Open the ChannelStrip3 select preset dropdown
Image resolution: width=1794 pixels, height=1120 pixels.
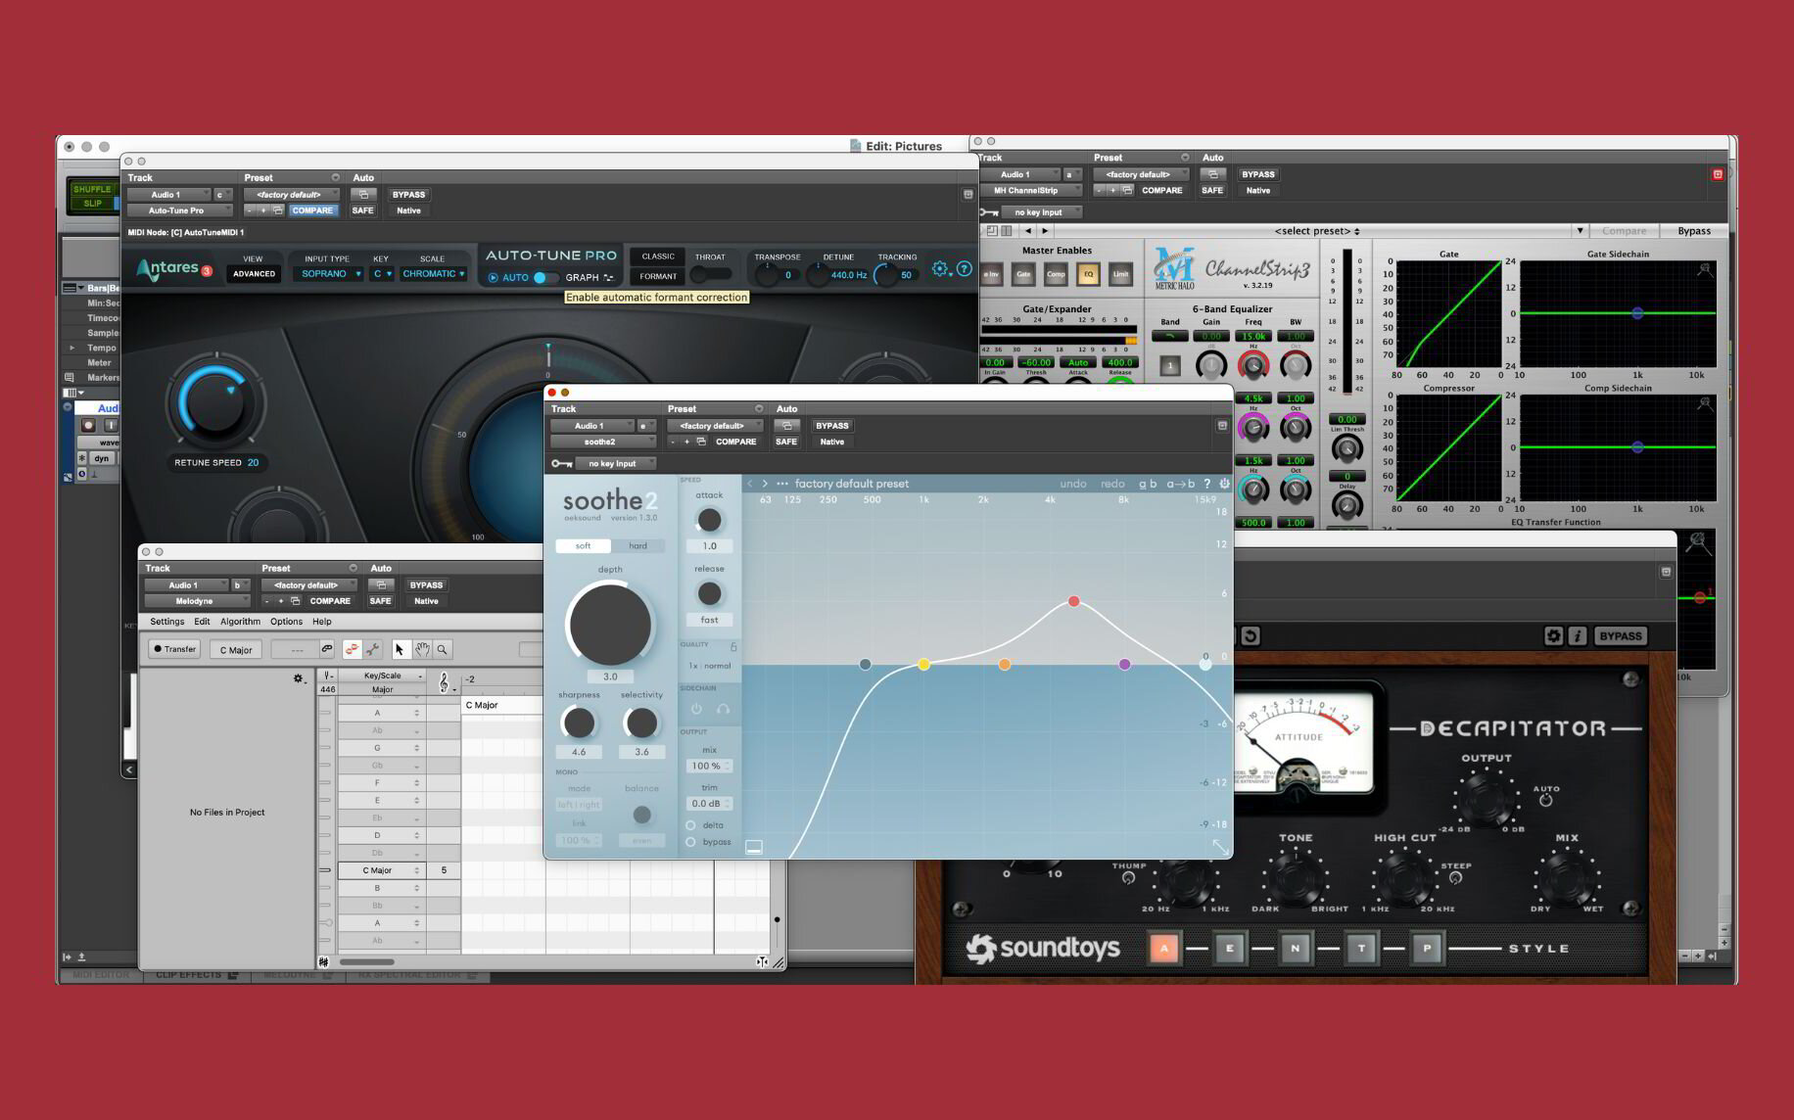pyautogui.click(x=1317, y=231)
